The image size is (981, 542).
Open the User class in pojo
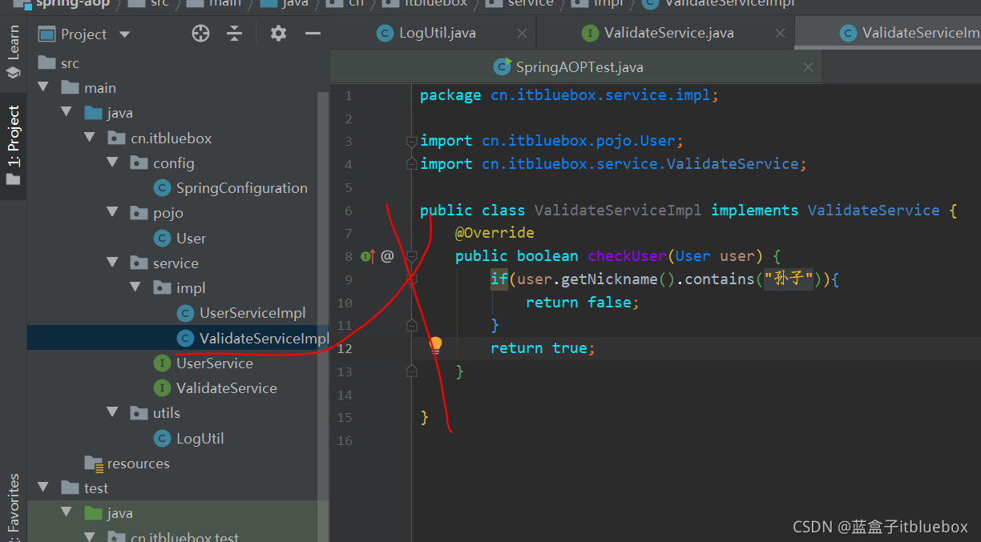coord(191,238)
